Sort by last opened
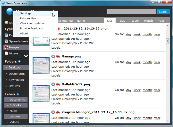 pos(65,21)
